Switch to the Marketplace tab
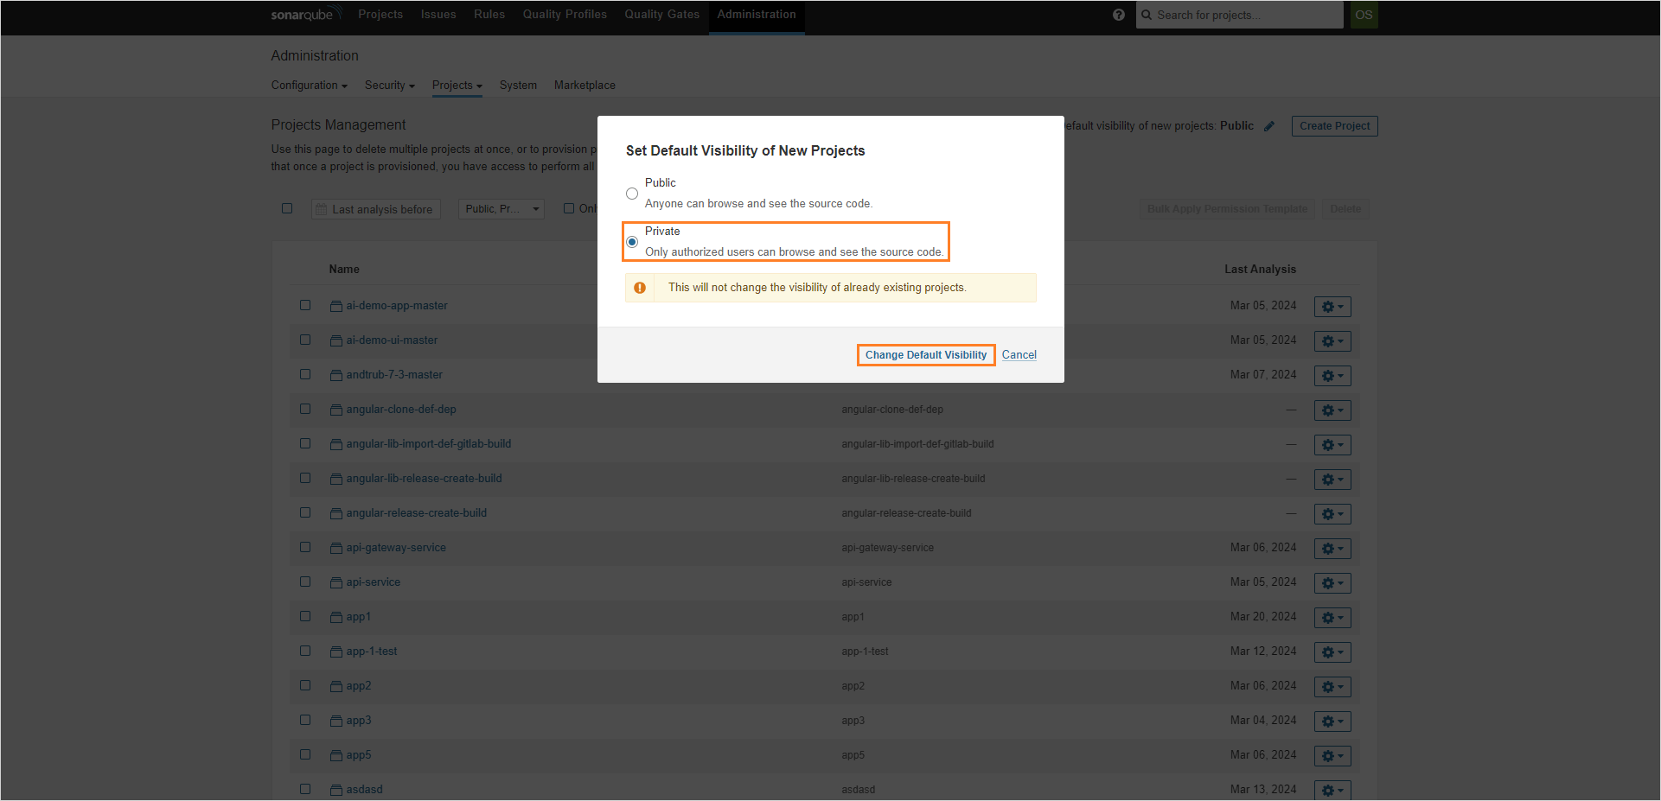1661x801 pixels. click(585, 85)
